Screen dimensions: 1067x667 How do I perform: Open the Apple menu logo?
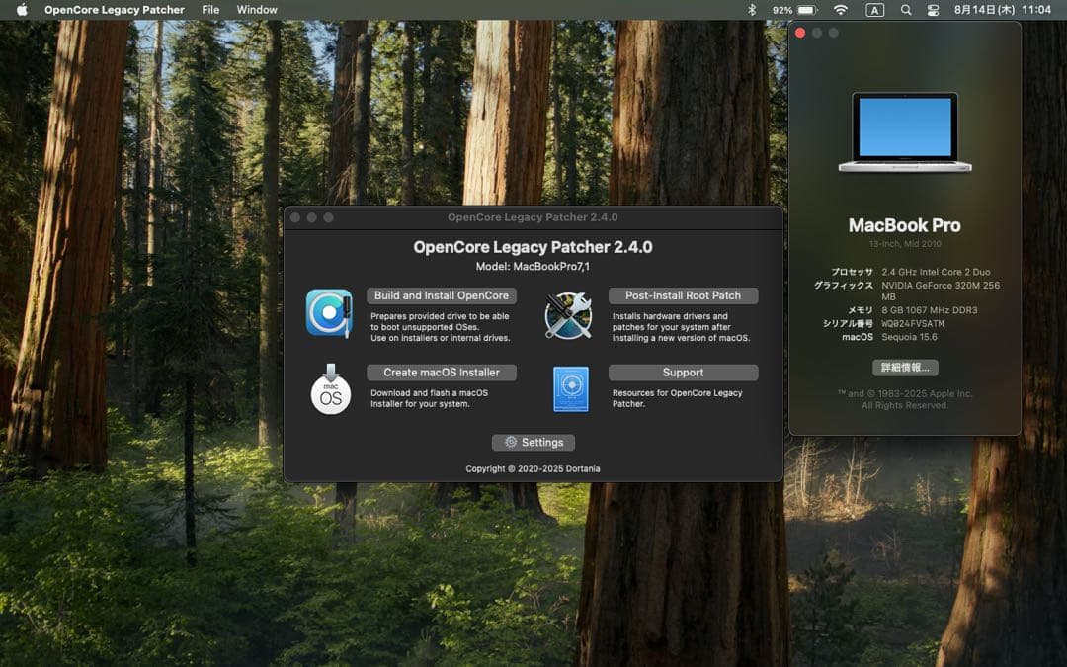click(22, 10)
